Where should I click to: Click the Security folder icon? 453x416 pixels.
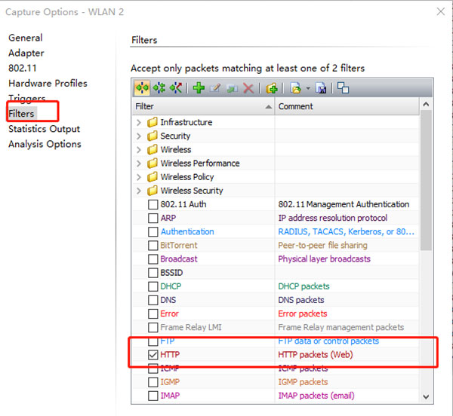tap(153, 136)
